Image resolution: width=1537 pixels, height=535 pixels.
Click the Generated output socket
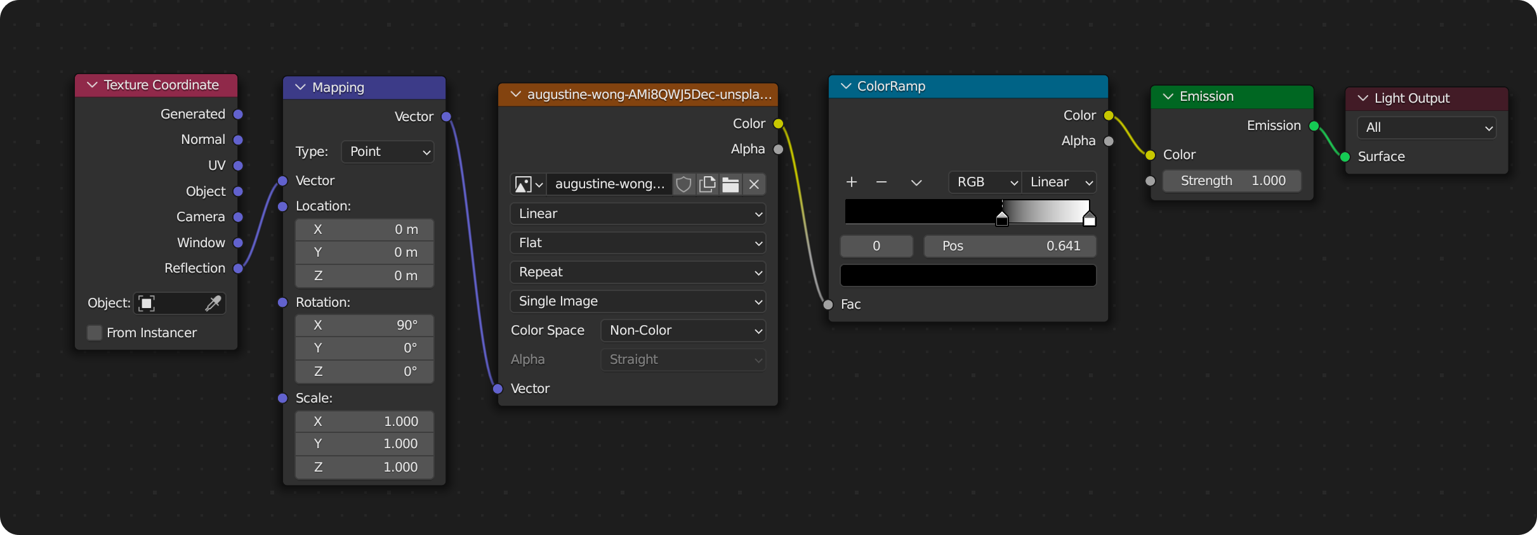(238, 114)
